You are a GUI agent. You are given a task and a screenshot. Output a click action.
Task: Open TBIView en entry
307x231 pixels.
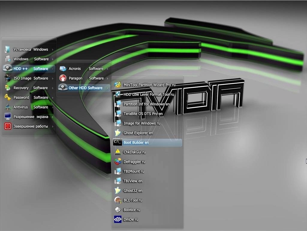[x=148, y=181]
